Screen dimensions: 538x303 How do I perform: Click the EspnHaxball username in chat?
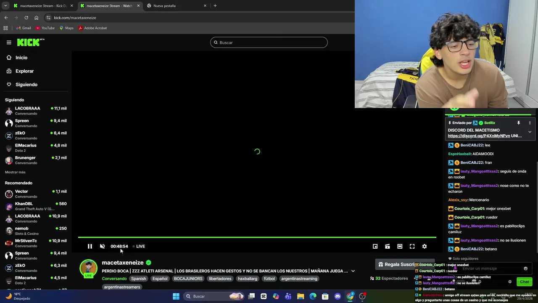point(459,154)
